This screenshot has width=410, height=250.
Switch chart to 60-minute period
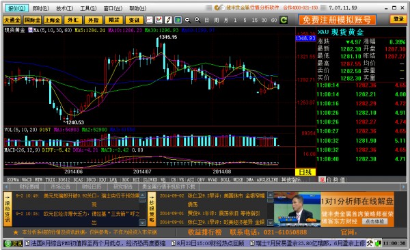pyautogui.click(x=274, y=20)
